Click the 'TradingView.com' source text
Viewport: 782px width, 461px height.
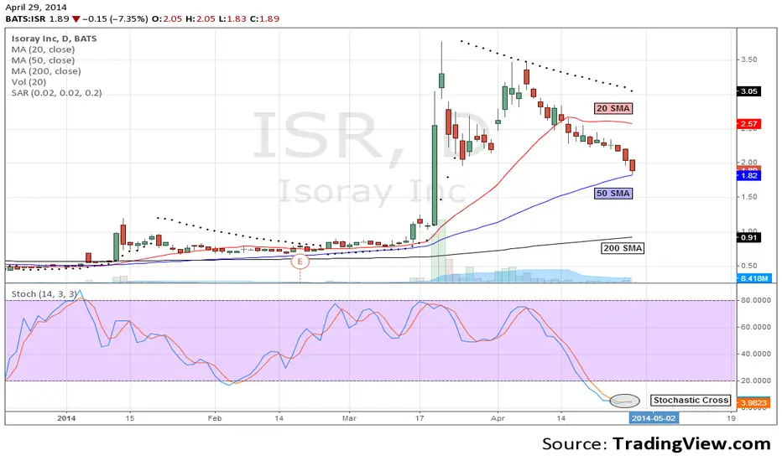(691, 443)
